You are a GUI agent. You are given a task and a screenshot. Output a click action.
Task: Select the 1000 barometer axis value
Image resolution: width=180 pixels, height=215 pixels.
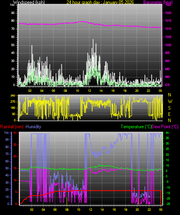coord(168,45)
